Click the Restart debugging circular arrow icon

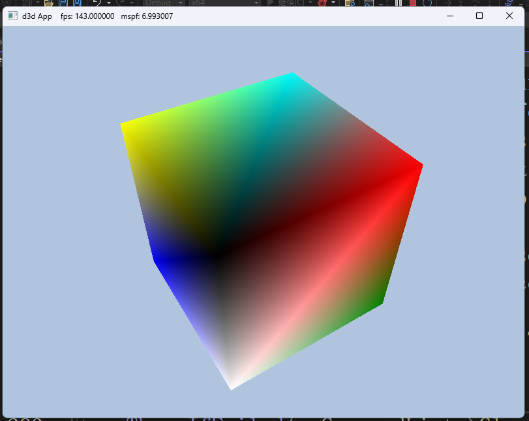[427, 3]
